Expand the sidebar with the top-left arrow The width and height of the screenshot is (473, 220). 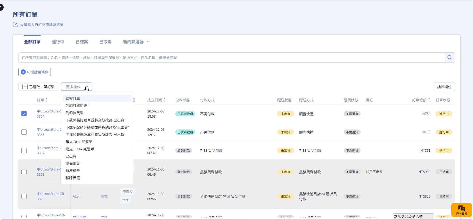[x=1, y=7]
